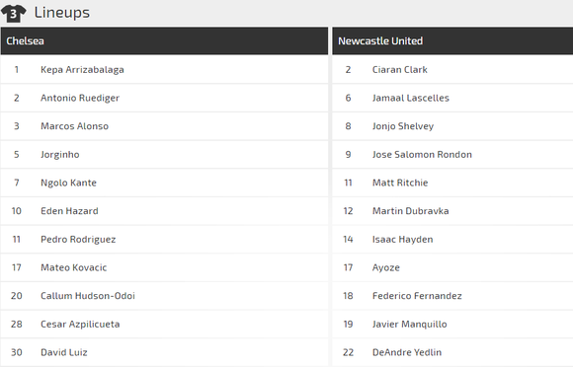The width and height of the screenshot is (573, 367).
Task: Select the Newcastle United team header
Action: 452,40
